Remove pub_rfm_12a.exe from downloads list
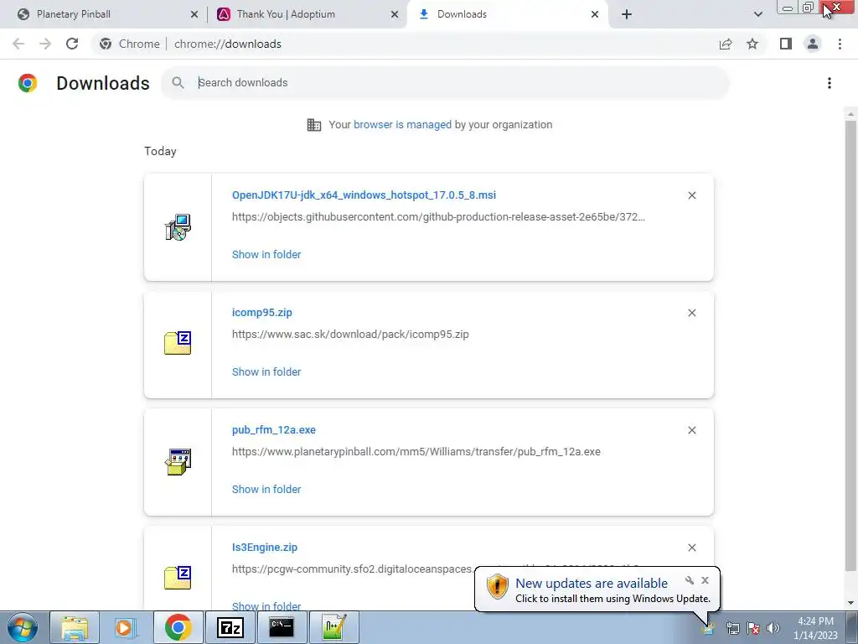 (691, 430)
